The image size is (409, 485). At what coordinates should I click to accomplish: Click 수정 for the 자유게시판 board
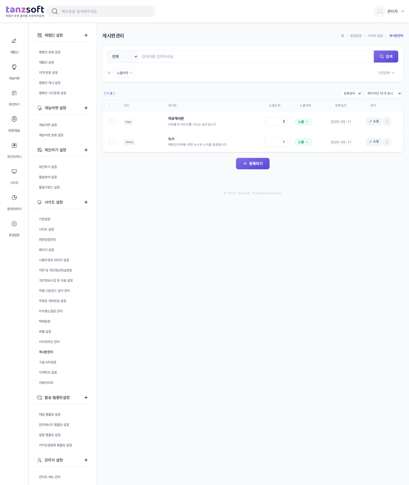(374, 122)
